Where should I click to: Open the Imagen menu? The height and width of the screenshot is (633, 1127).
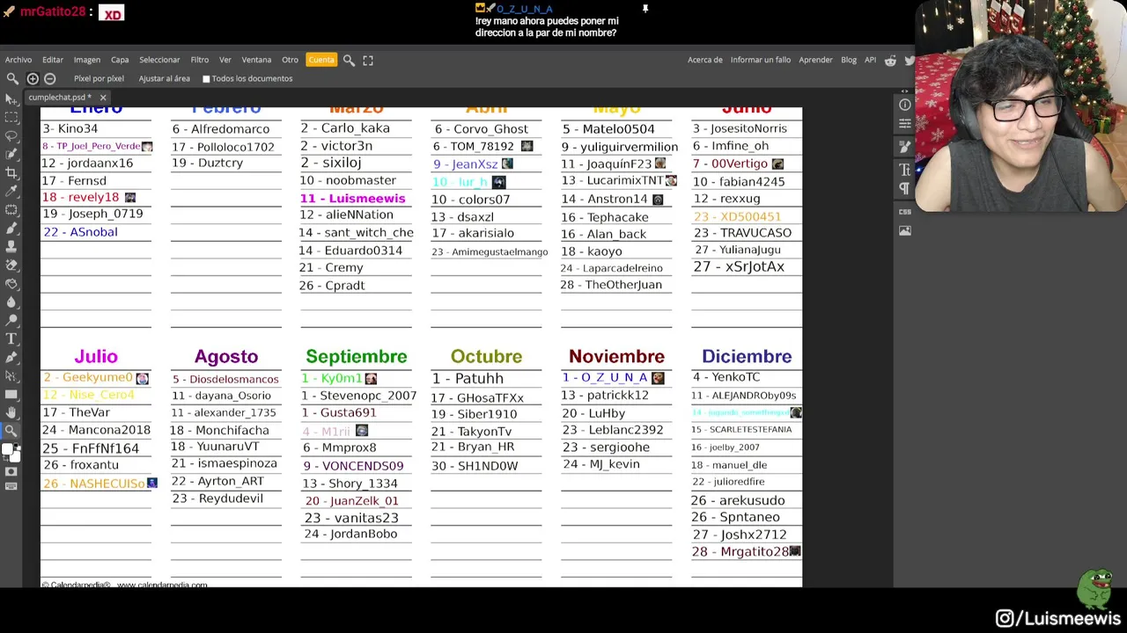click(87, 60)
